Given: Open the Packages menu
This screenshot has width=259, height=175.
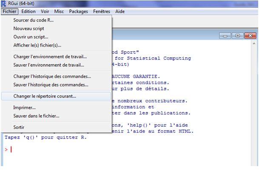Looking at the screenshot, I should pyautogui.click(x=78, y=11).
